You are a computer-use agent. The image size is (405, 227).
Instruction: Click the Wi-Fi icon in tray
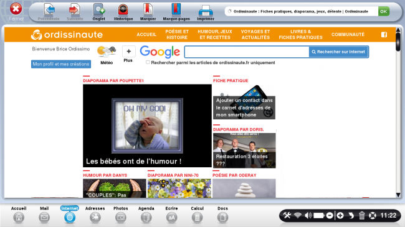coord(298,215)
